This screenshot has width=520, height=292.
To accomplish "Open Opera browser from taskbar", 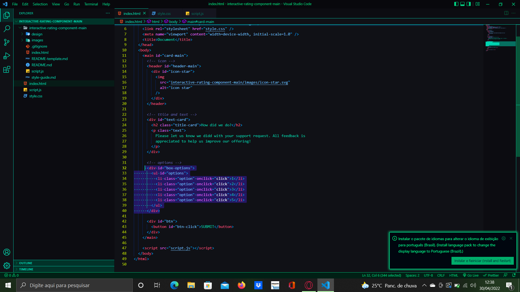I will coord(309,285).
